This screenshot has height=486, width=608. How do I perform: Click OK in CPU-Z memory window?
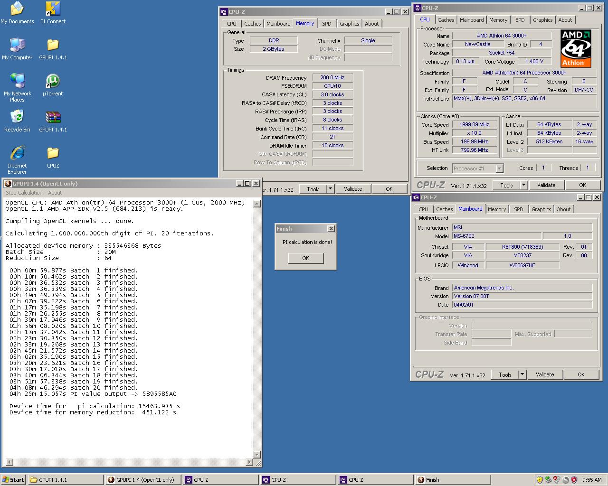click(x=389, y=189)
